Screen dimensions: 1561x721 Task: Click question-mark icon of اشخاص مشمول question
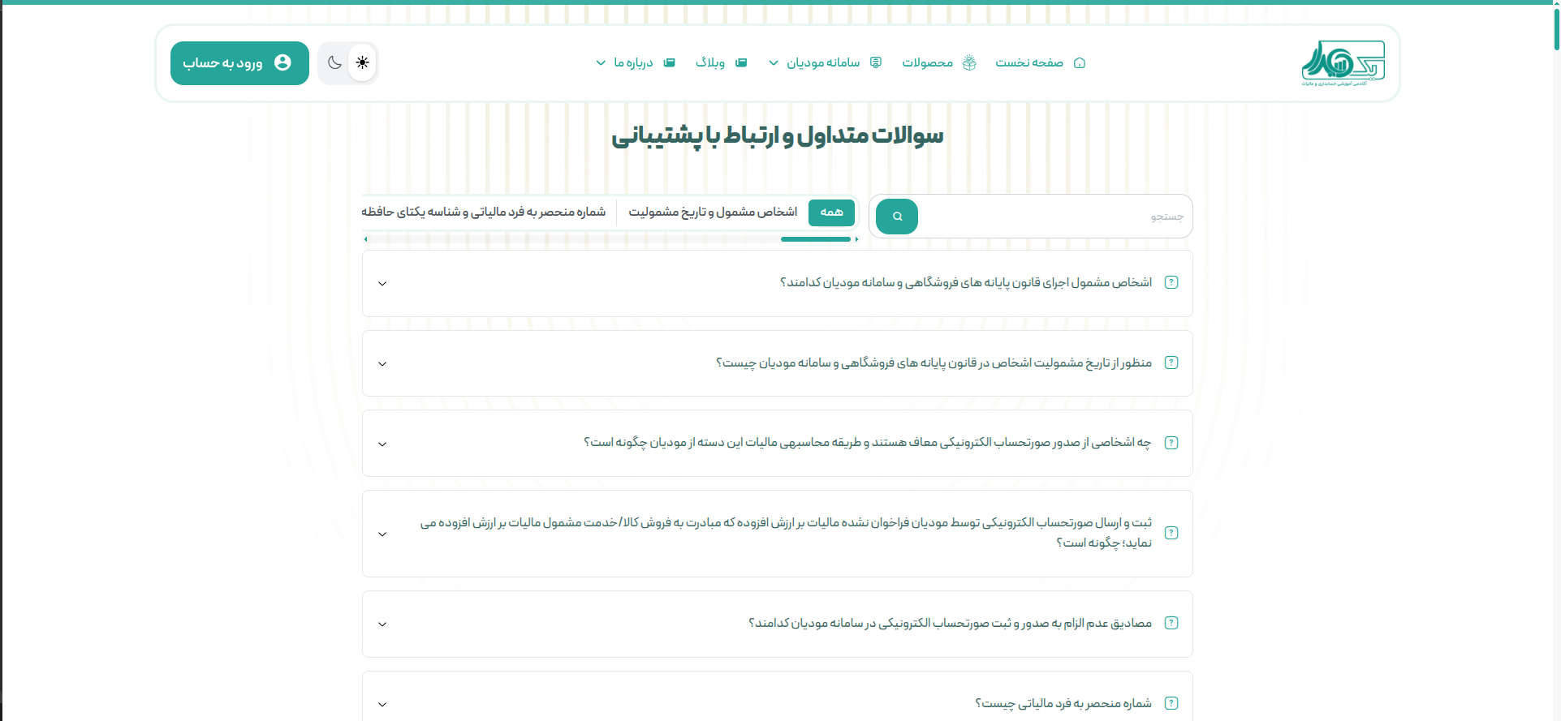1171,282
